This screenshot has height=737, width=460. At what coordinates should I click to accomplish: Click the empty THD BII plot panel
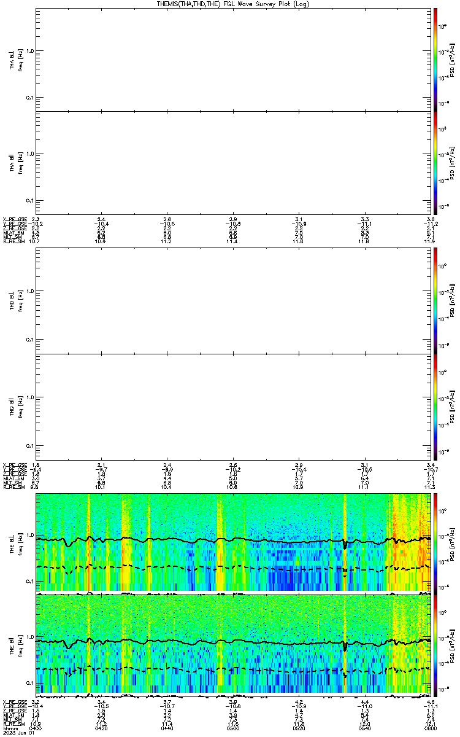point(234,407)
